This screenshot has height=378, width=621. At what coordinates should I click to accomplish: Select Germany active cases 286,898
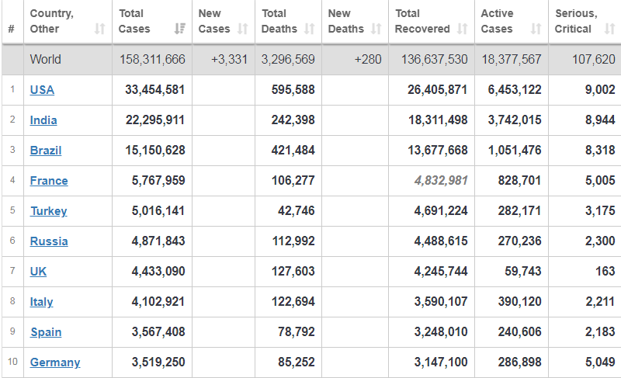[519, 362]
